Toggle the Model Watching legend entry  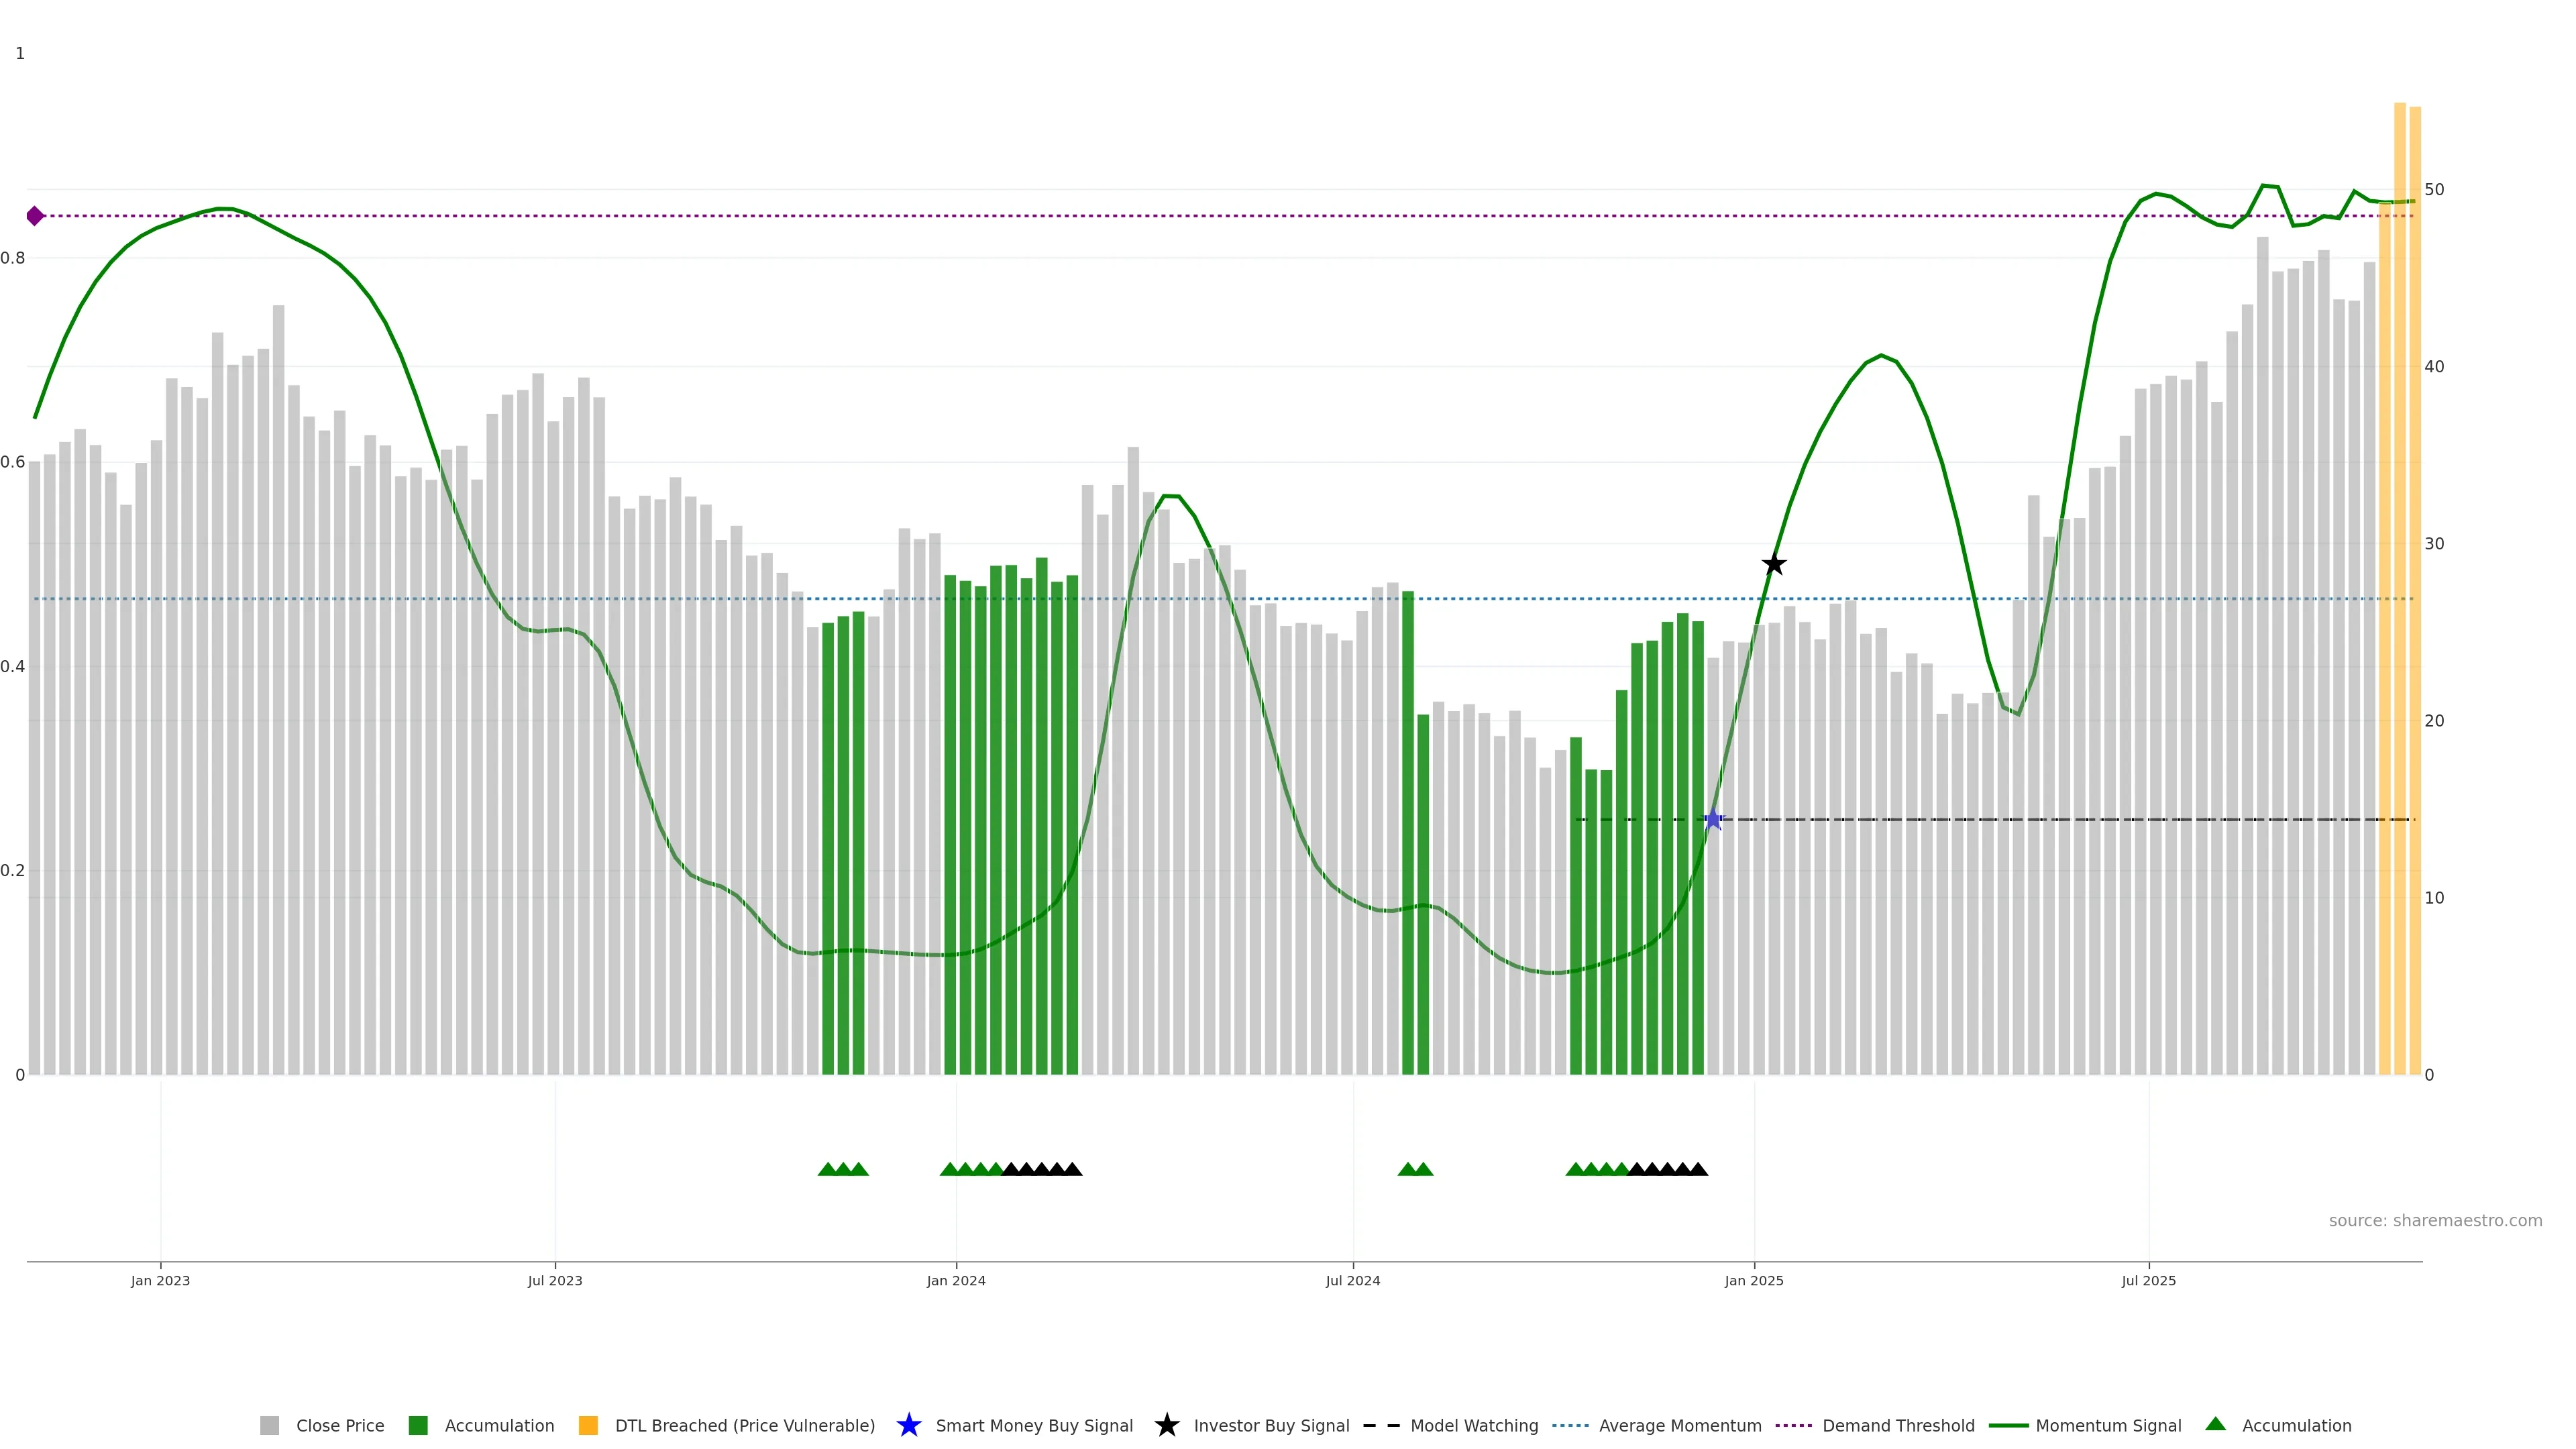click(1474, 1426)
